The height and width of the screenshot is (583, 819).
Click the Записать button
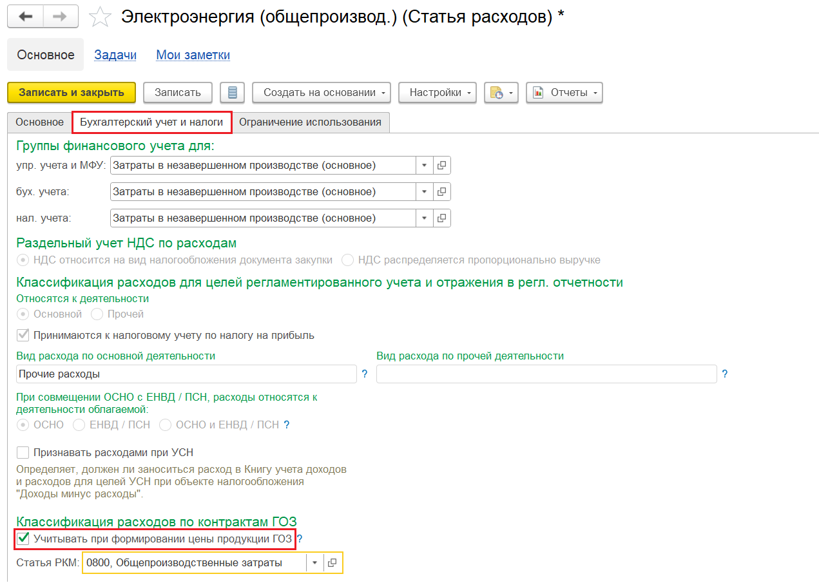tap(178, 93)
